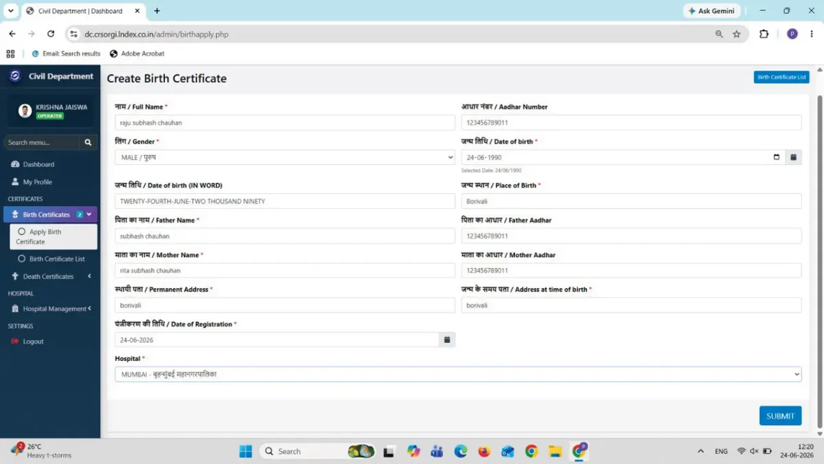
Task: Click the Aadhar Number input field
Action: click(631, 122)
